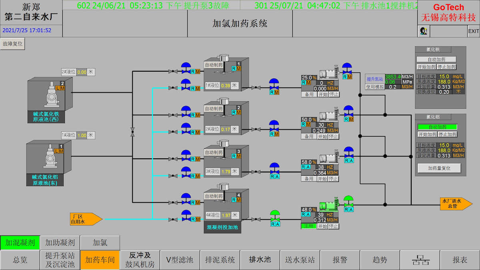This screenshot has height=270, width=480.
Task: Open the V型滤池 navigation tab
Action: coord(180,260)
